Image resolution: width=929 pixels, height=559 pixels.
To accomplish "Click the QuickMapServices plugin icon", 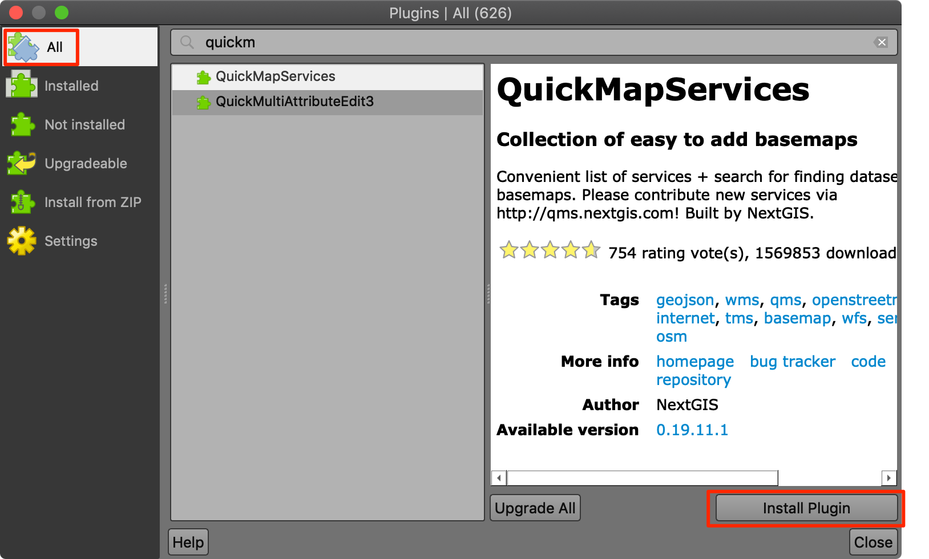I will click(203, 77).
